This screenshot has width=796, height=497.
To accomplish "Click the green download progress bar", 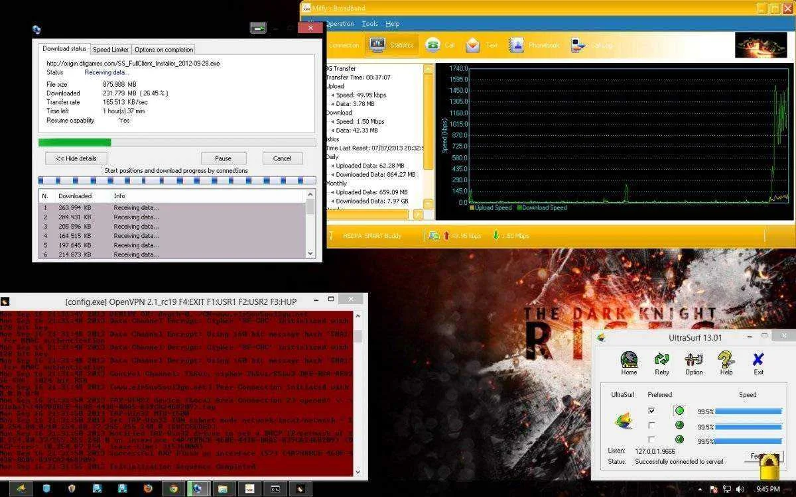I will pos(176,142).
